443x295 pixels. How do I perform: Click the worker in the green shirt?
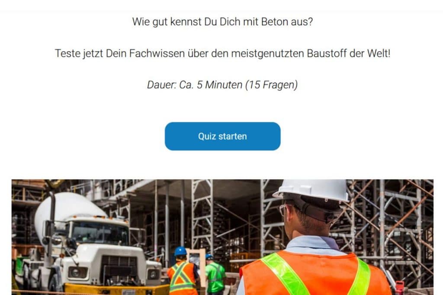pos(215,274)
